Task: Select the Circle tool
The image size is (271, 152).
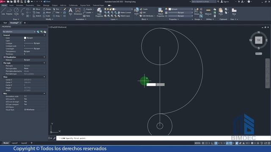Action: click(x=16, y=11)
